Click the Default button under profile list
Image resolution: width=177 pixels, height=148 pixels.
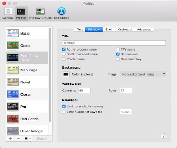[42, 138]
